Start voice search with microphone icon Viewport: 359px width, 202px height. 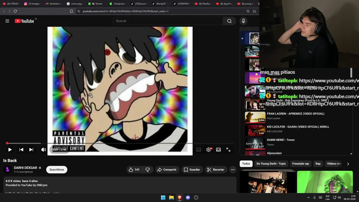(x=243, y=21)
